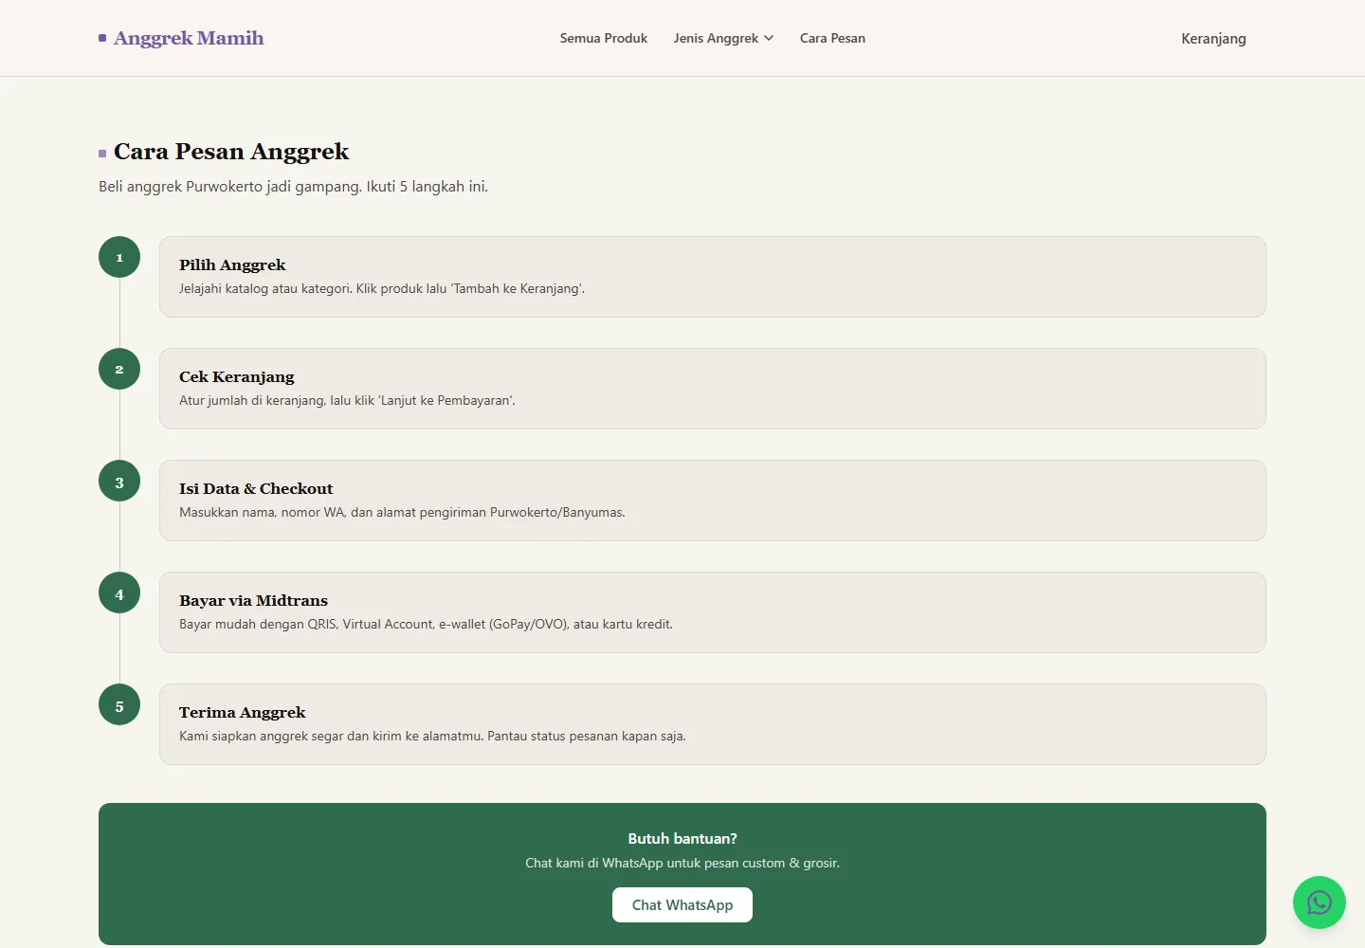Click text 'Atur jumlah di keranjang'
Screen dimensions: 1365x948
click(251, 400)
